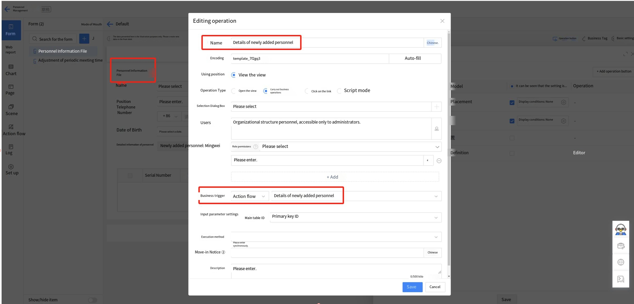This screenshot has width=634, height=304.
Task: Click the plus icon in Selection Dialog Box
Action: point(436,107)
